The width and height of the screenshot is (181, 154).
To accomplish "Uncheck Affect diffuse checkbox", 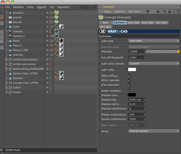I will tap(129, 76).
